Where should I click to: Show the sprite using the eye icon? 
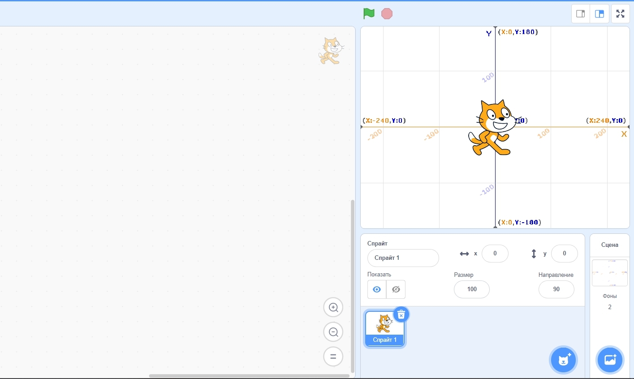pyautogui.click(x=377, y=289)
